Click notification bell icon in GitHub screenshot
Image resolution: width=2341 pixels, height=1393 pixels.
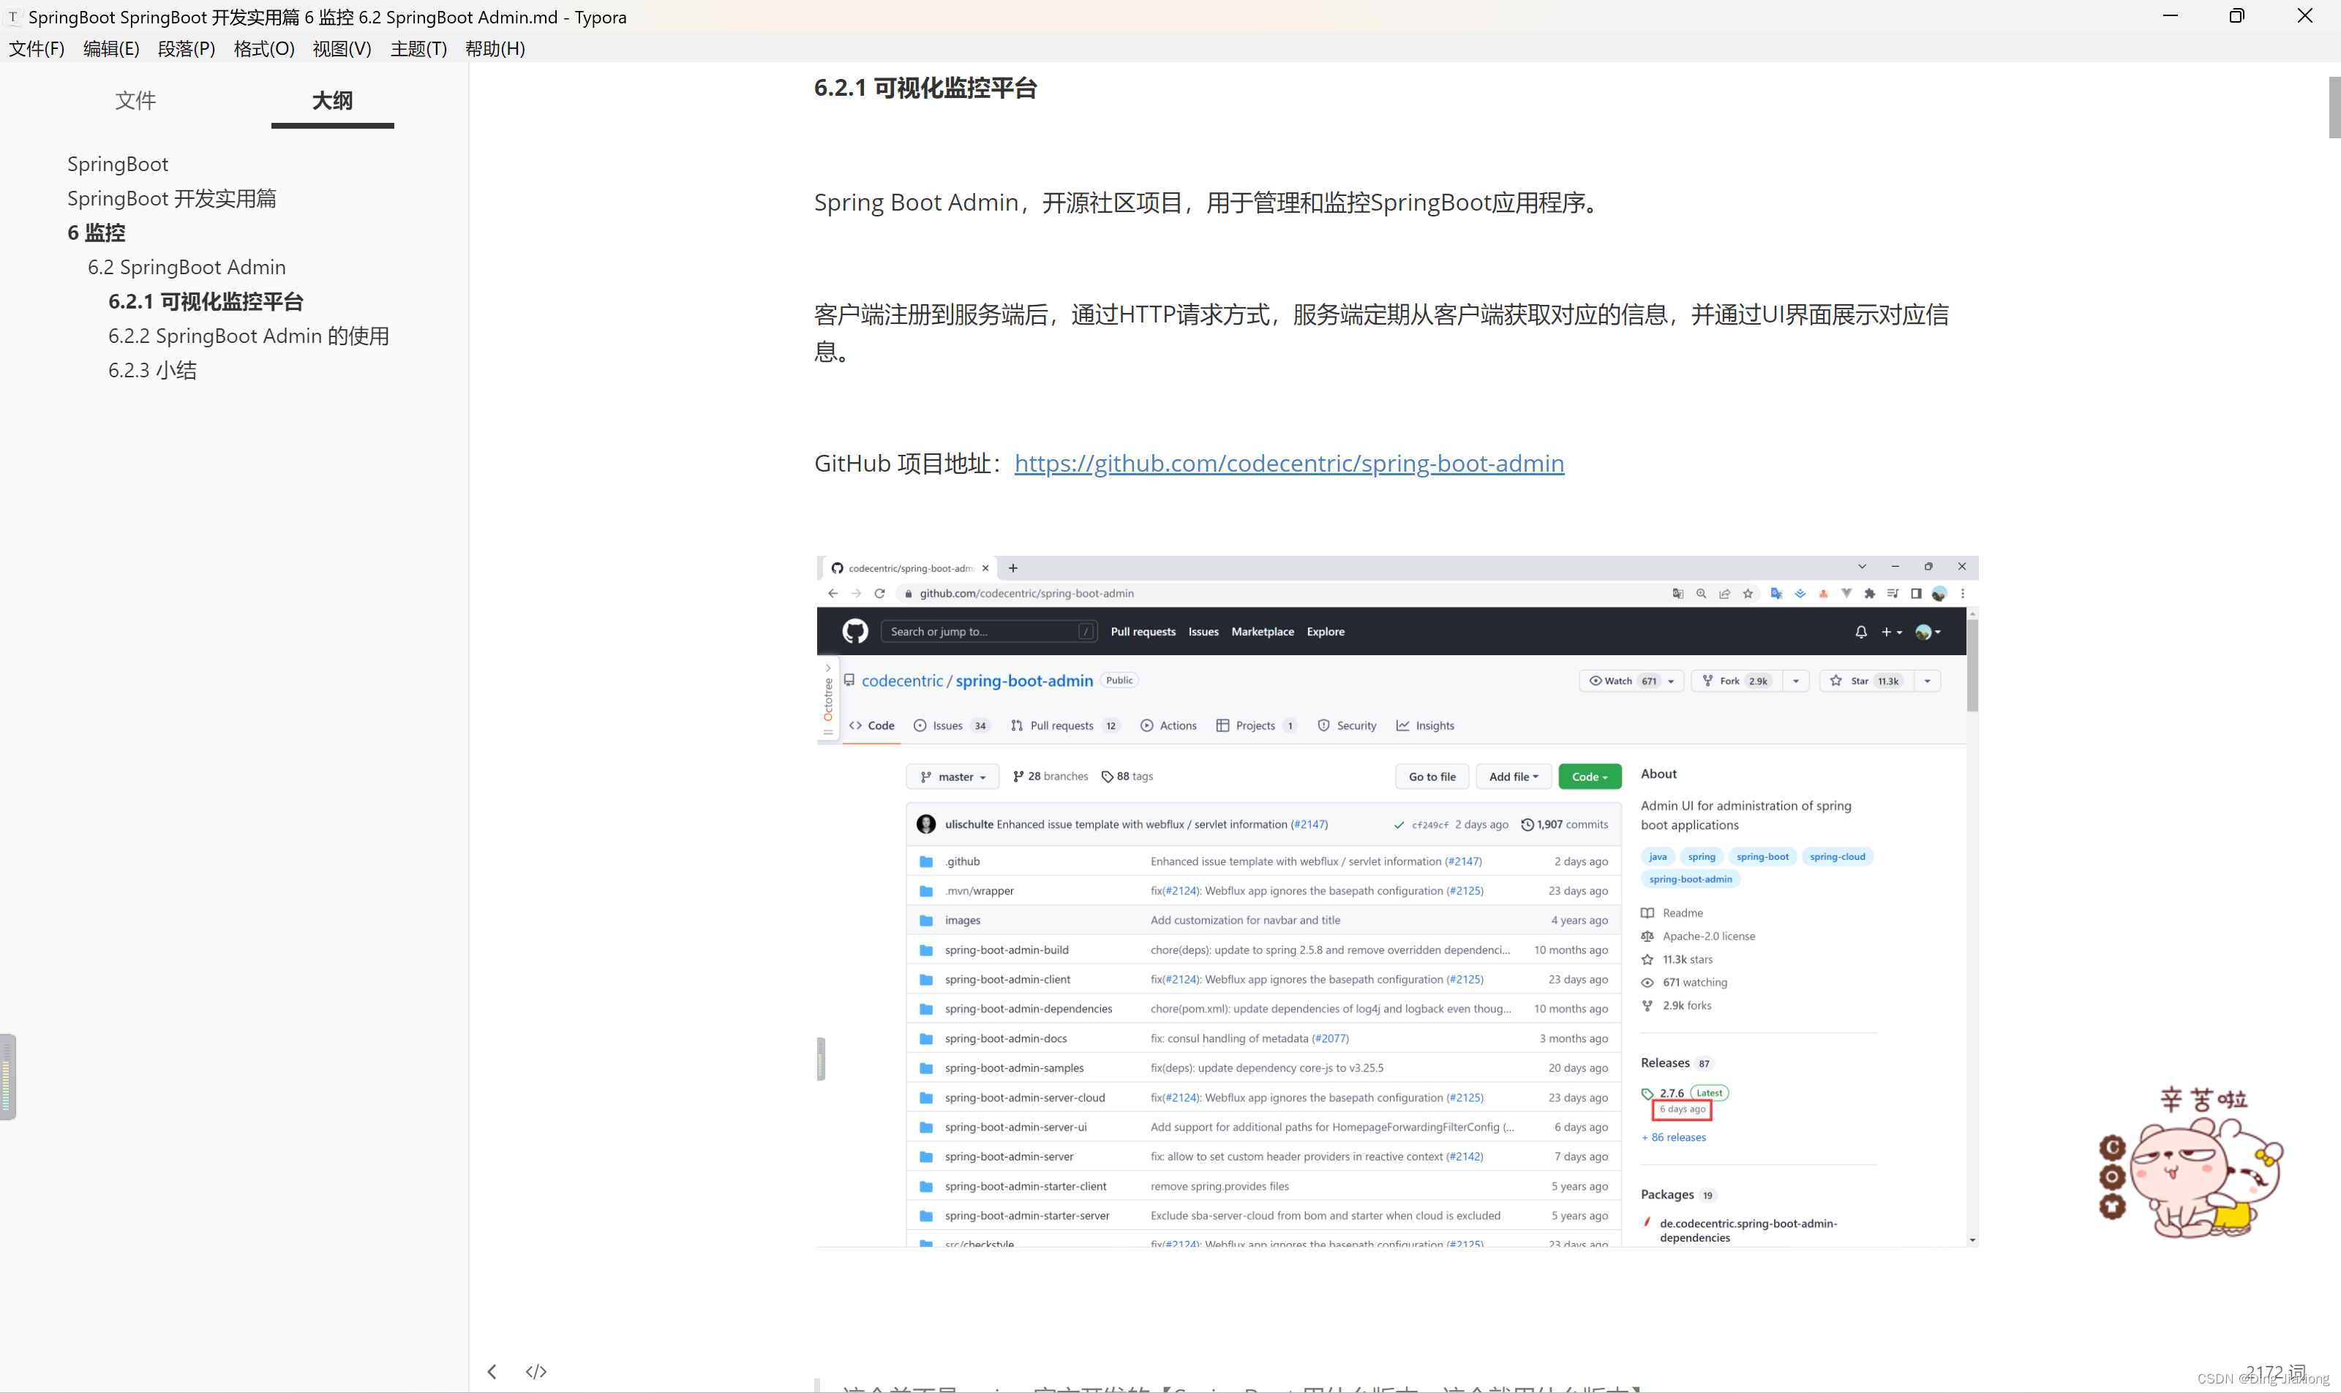[1860, 632]
